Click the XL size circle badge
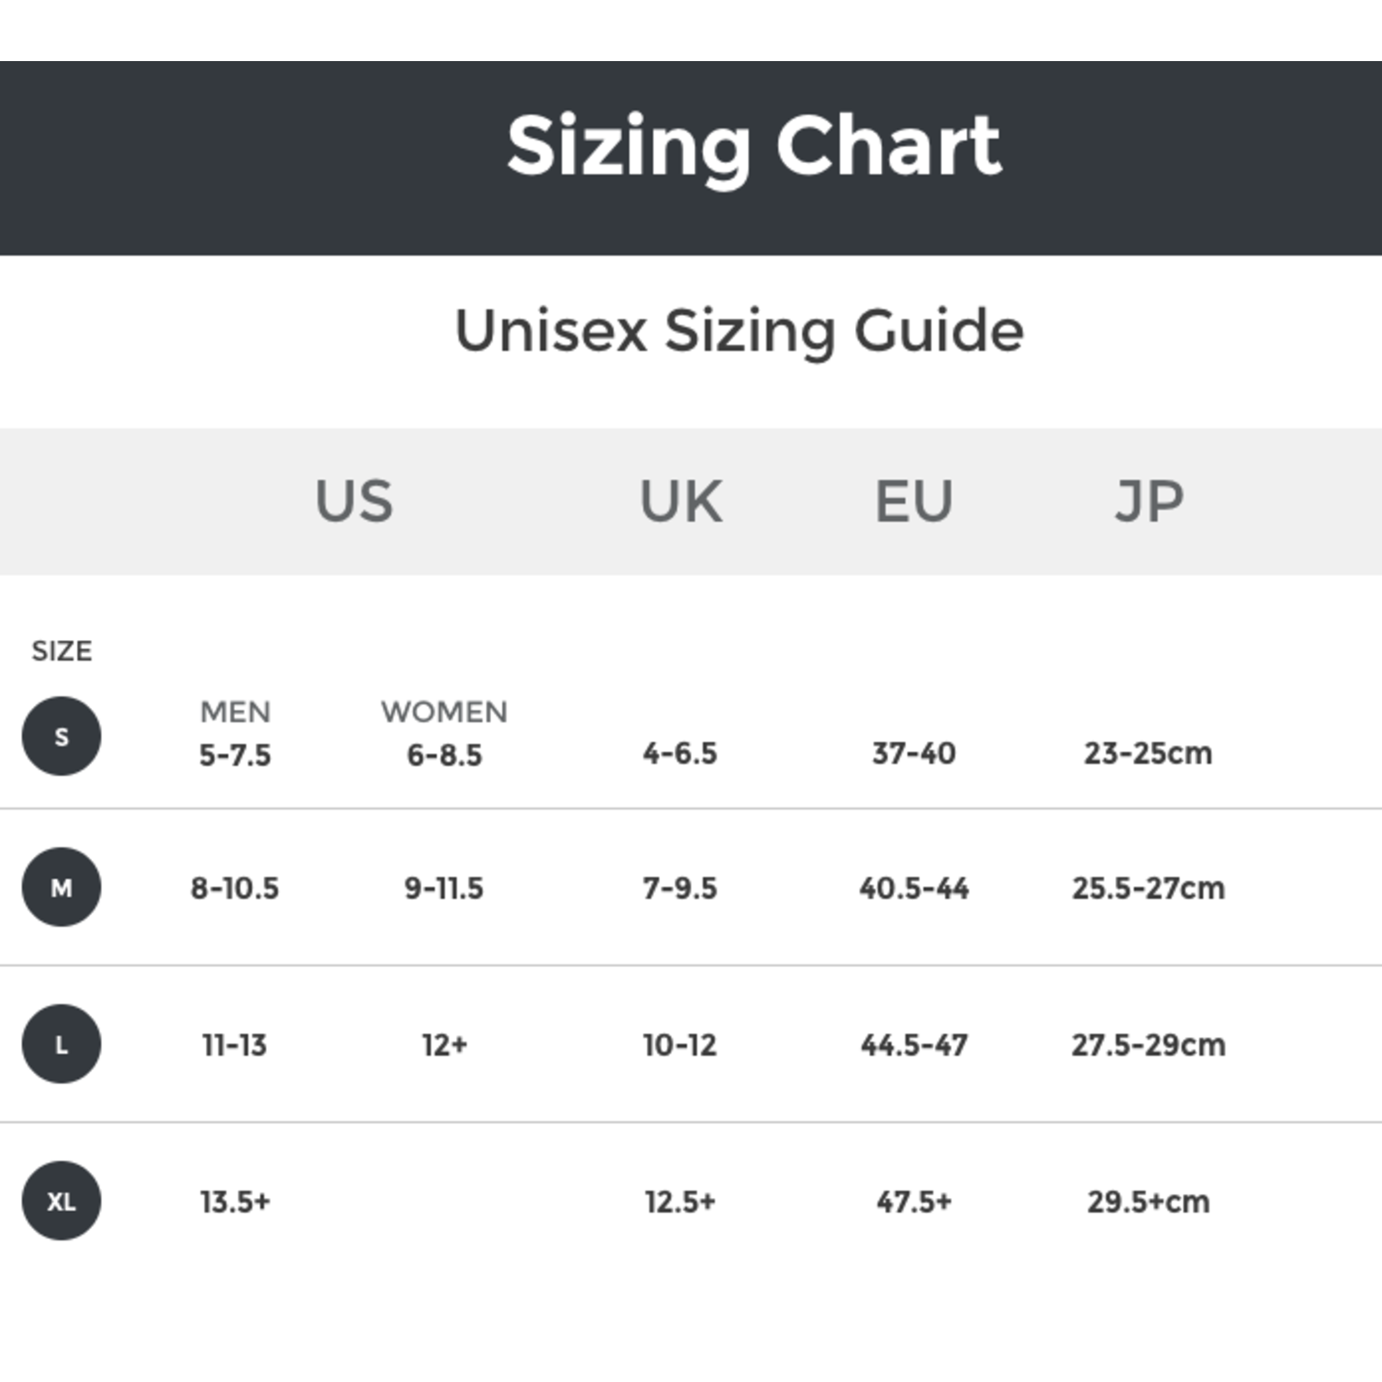The width and height of the screenshot is (1382, 1382). [x=61, y=1200]
